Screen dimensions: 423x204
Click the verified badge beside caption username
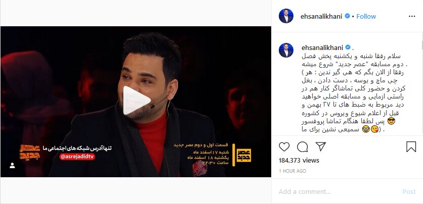(348, 47)
